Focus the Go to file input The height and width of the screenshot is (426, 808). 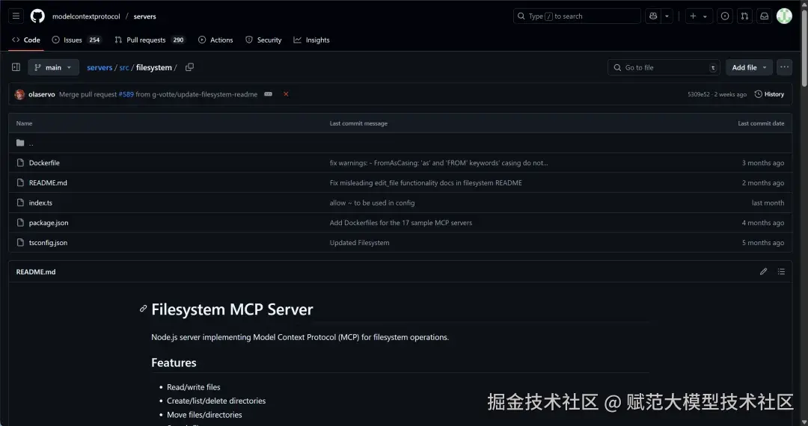[664, 67]
